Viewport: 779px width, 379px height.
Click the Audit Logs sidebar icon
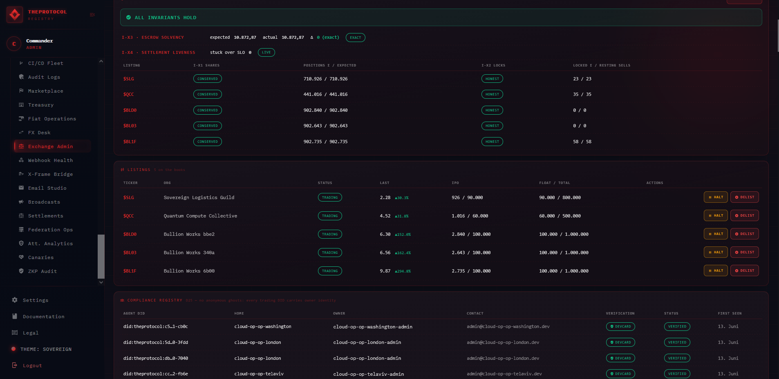pyautogui.click(x=21, y=77)
